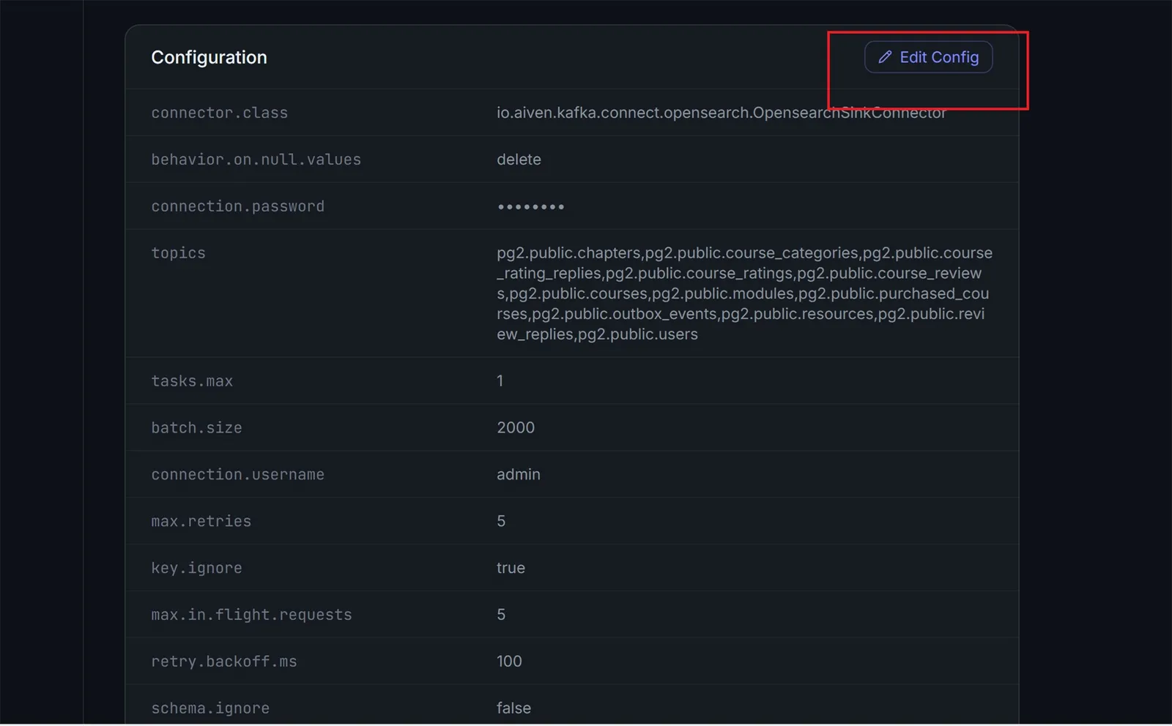Select the value 'delete'
The image size is (1172, 726).
[x=519, y=160]
